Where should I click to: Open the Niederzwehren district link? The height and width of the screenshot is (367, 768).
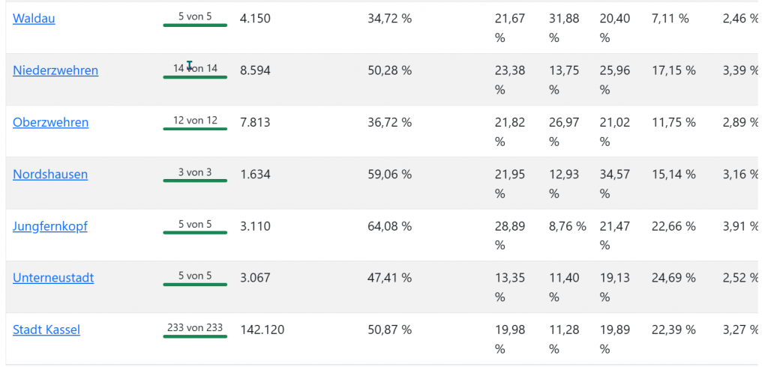(x=55, y=70)
